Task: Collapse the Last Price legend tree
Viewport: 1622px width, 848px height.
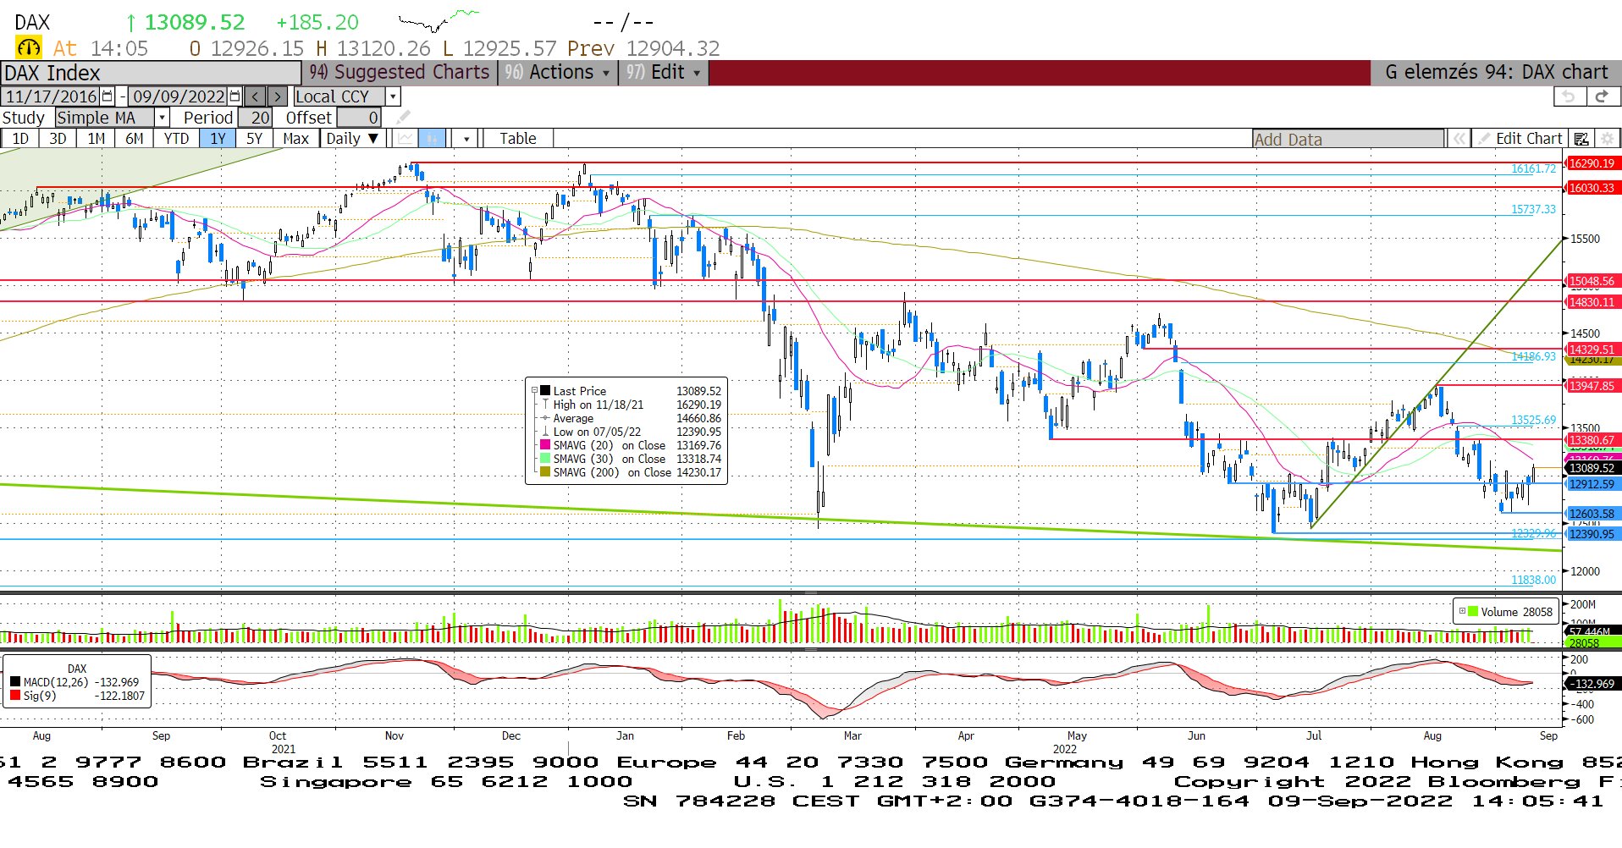Action: coord(534,391)
